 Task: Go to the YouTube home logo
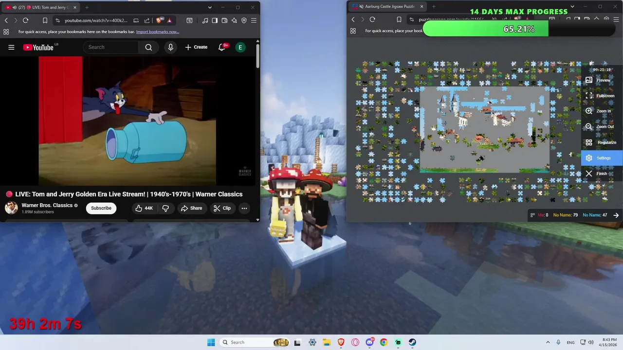click(38, 47)
